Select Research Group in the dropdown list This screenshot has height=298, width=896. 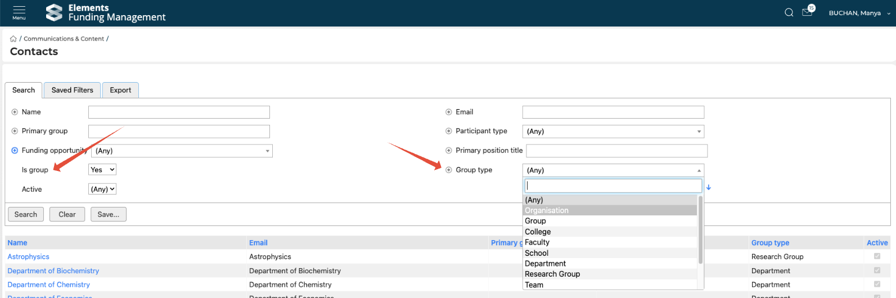(x=552, y=274)
